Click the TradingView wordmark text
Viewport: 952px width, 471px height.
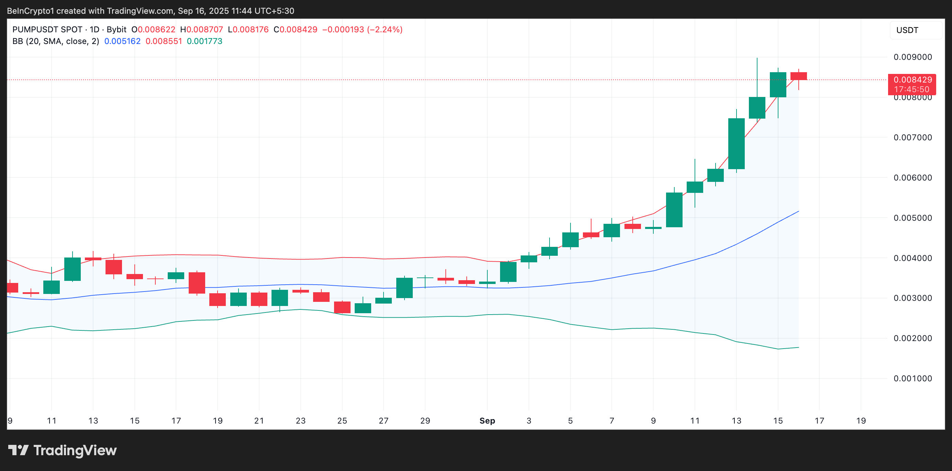75,450
